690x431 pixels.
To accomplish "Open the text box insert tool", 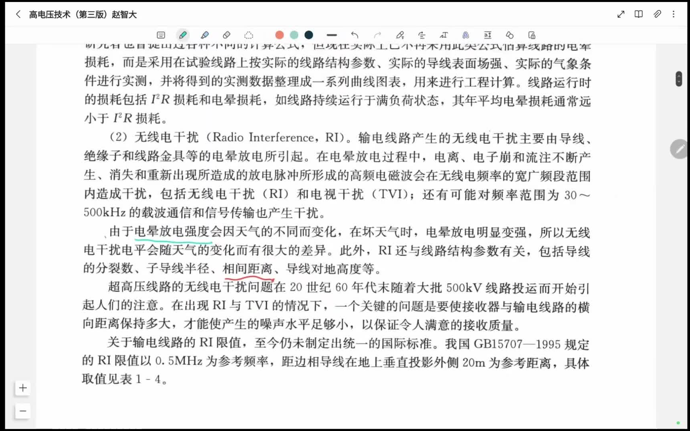I will [488, 35].
